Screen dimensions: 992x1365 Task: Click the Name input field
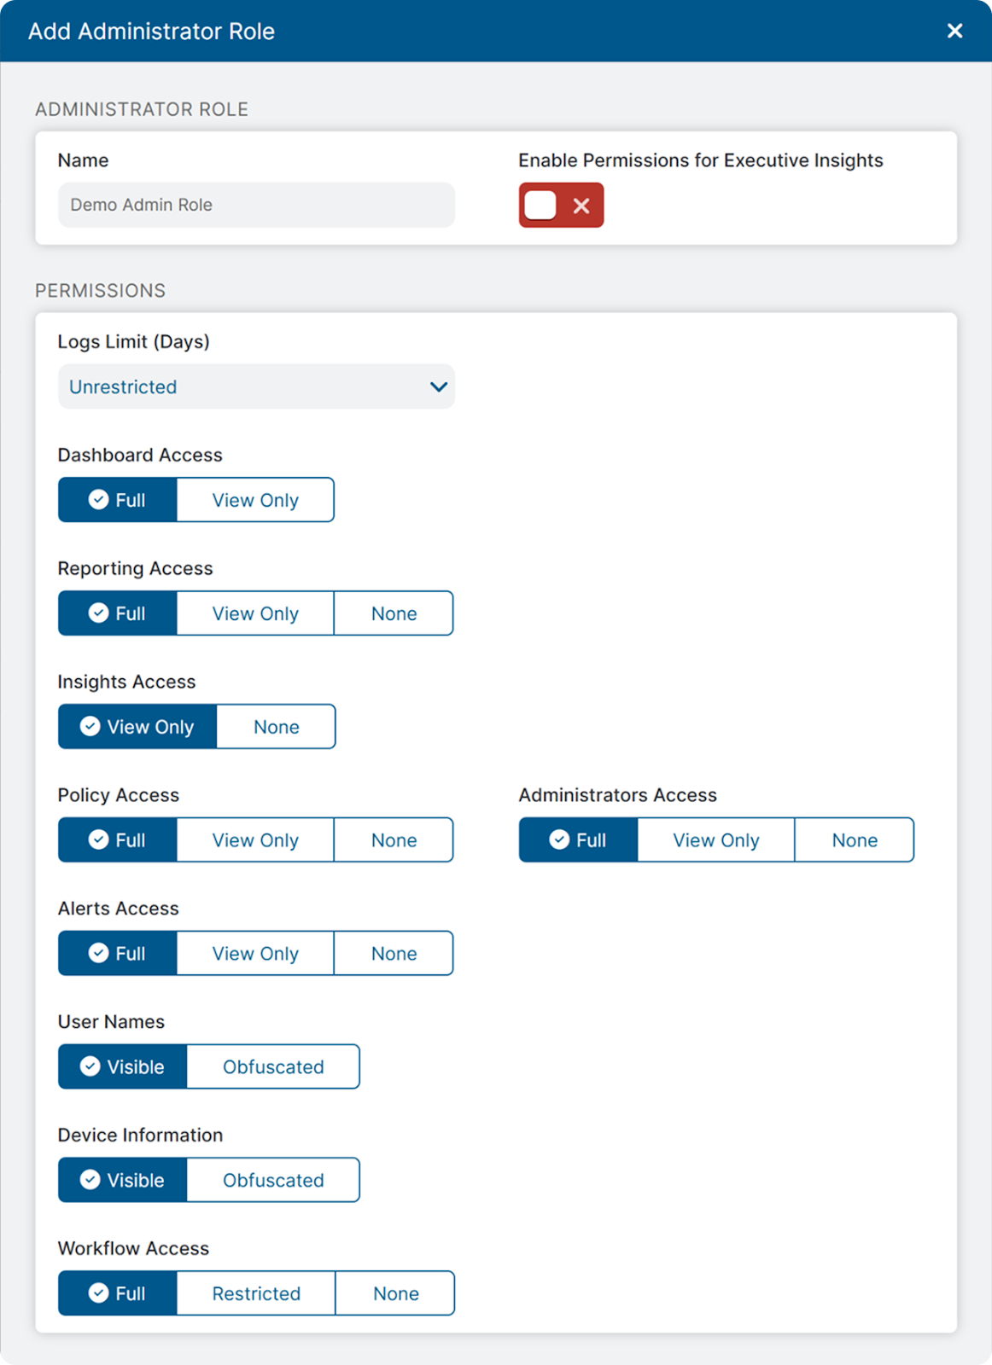pos(256,206)
